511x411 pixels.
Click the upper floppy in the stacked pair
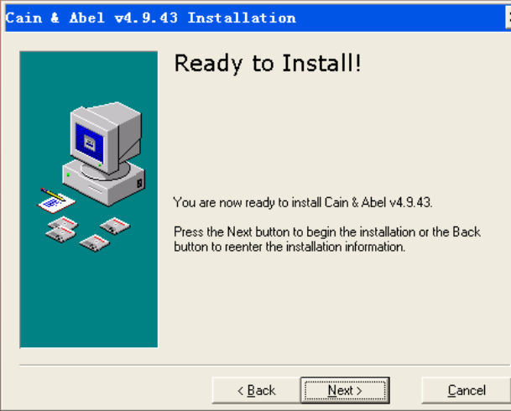pyautogui.click(x=63, y=223)
